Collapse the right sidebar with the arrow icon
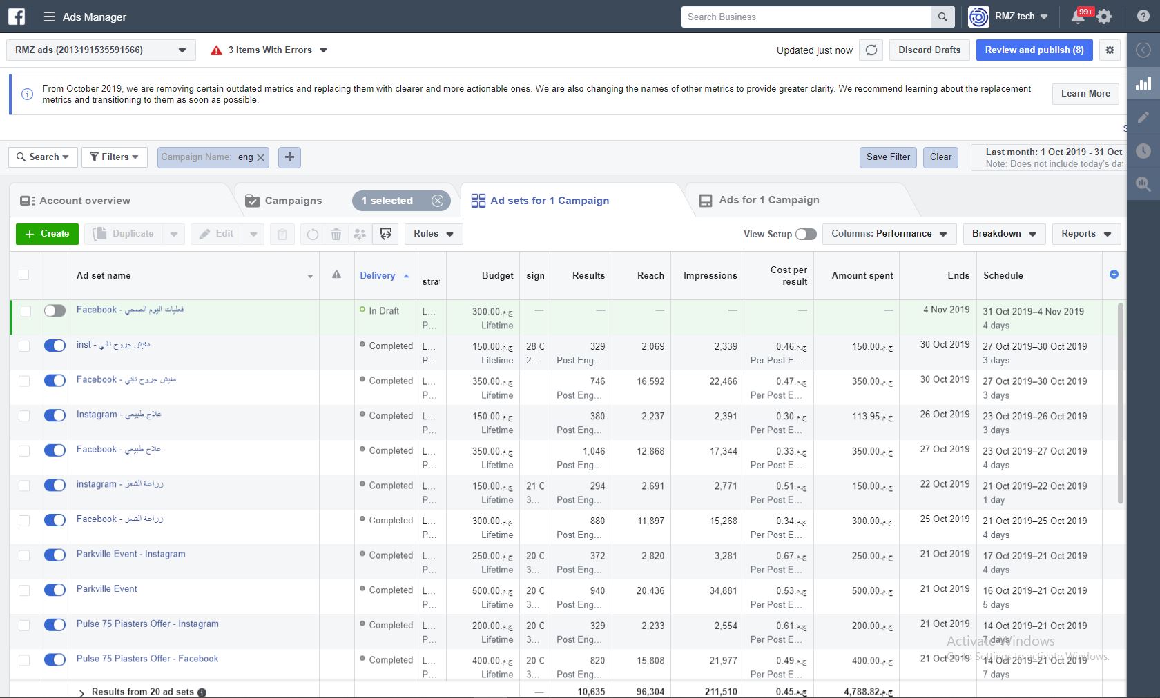The image size is (1160, 698). (x=1143, y=50)
